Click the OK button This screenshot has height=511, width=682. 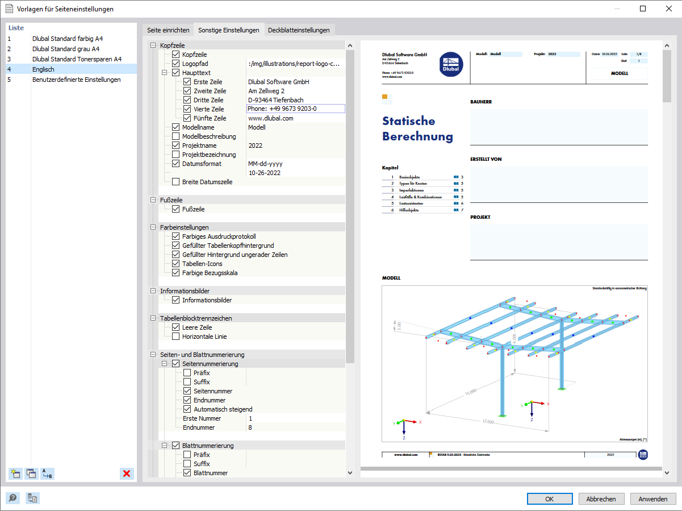[x=550, y=499]
